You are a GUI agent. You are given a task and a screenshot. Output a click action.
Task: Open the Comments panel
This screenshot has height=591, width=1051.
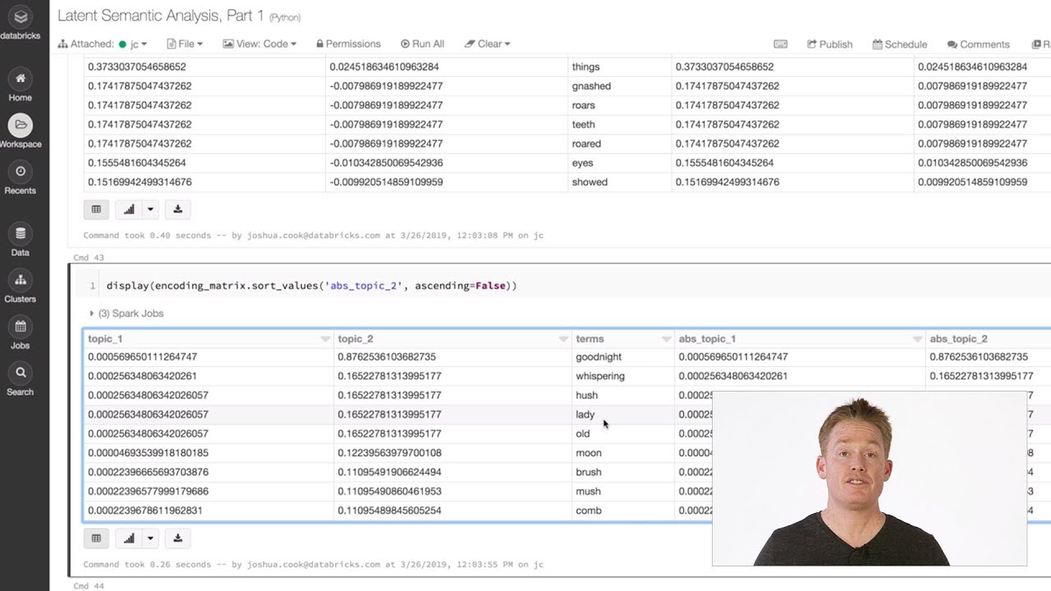pos(978,44)
